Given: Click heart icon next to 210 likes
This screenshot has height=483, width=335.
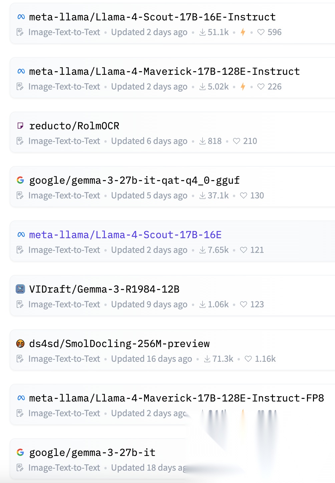Looking at the screenshot, I should click(237, 141).
